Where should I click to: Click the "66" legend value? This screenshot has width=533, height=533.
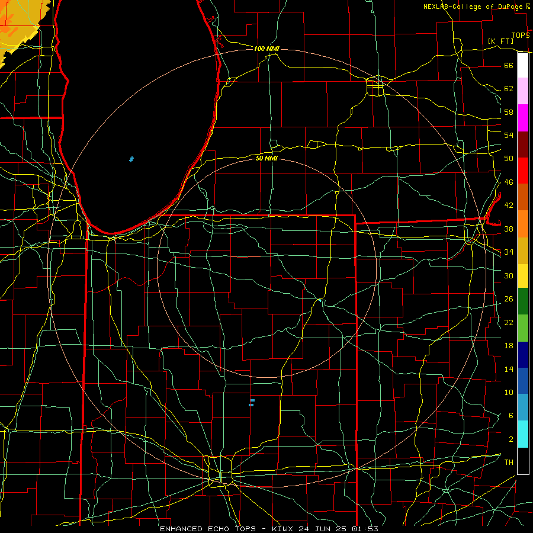509,65
